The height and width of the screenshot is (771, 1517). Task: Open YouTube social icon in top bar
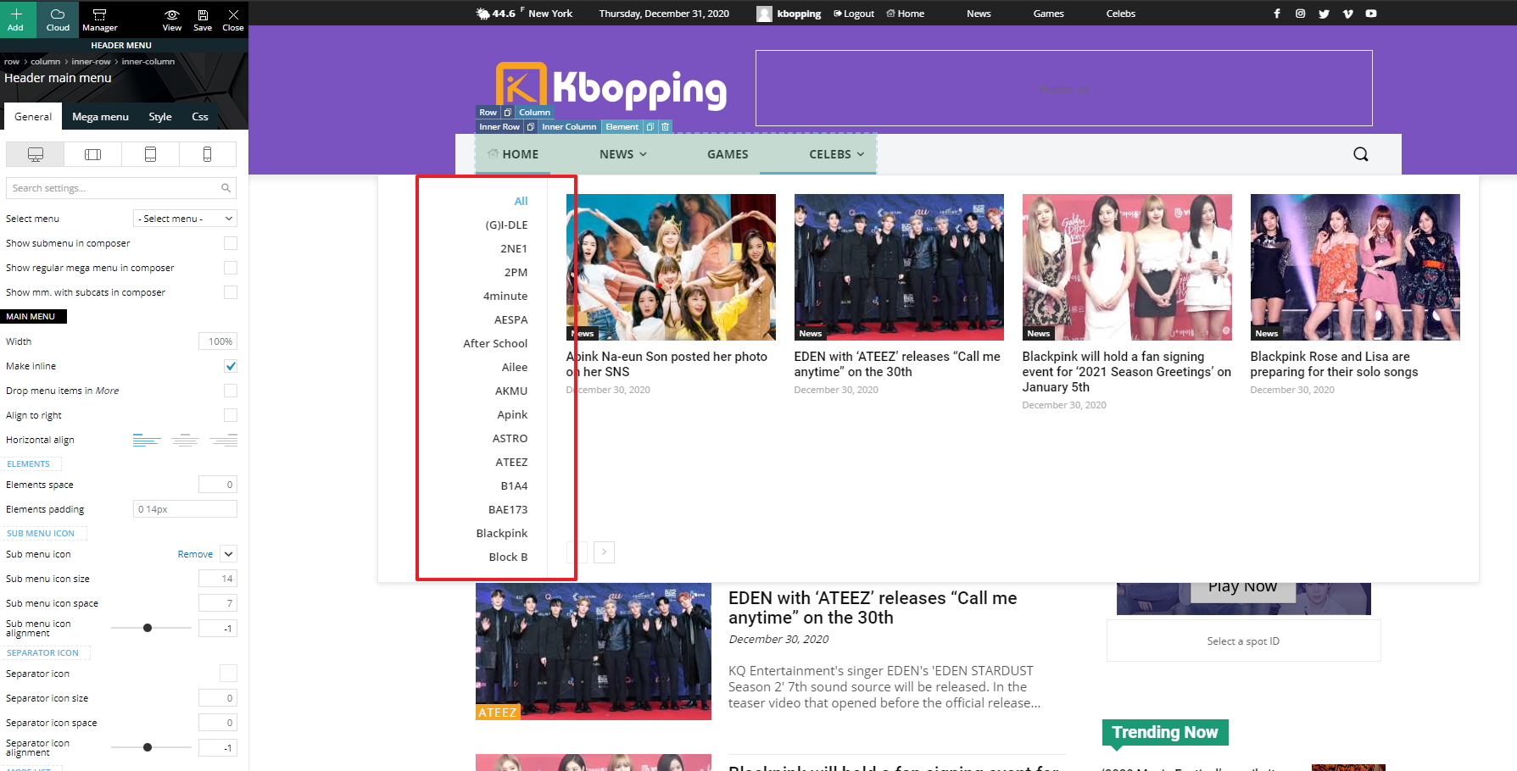(x=1371, y=14)
